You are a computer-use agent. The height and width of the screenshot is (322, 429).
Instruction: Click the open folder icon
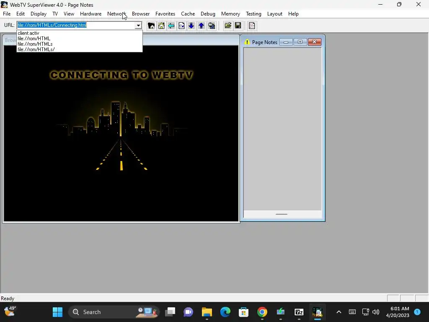coord(227,26)
